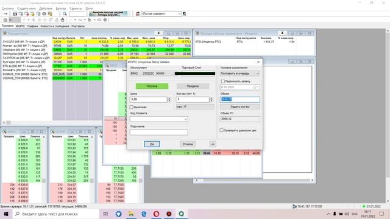Screen dimensions: 390x219
Task: Open the Создать окно menu
Action: [26, 9]
